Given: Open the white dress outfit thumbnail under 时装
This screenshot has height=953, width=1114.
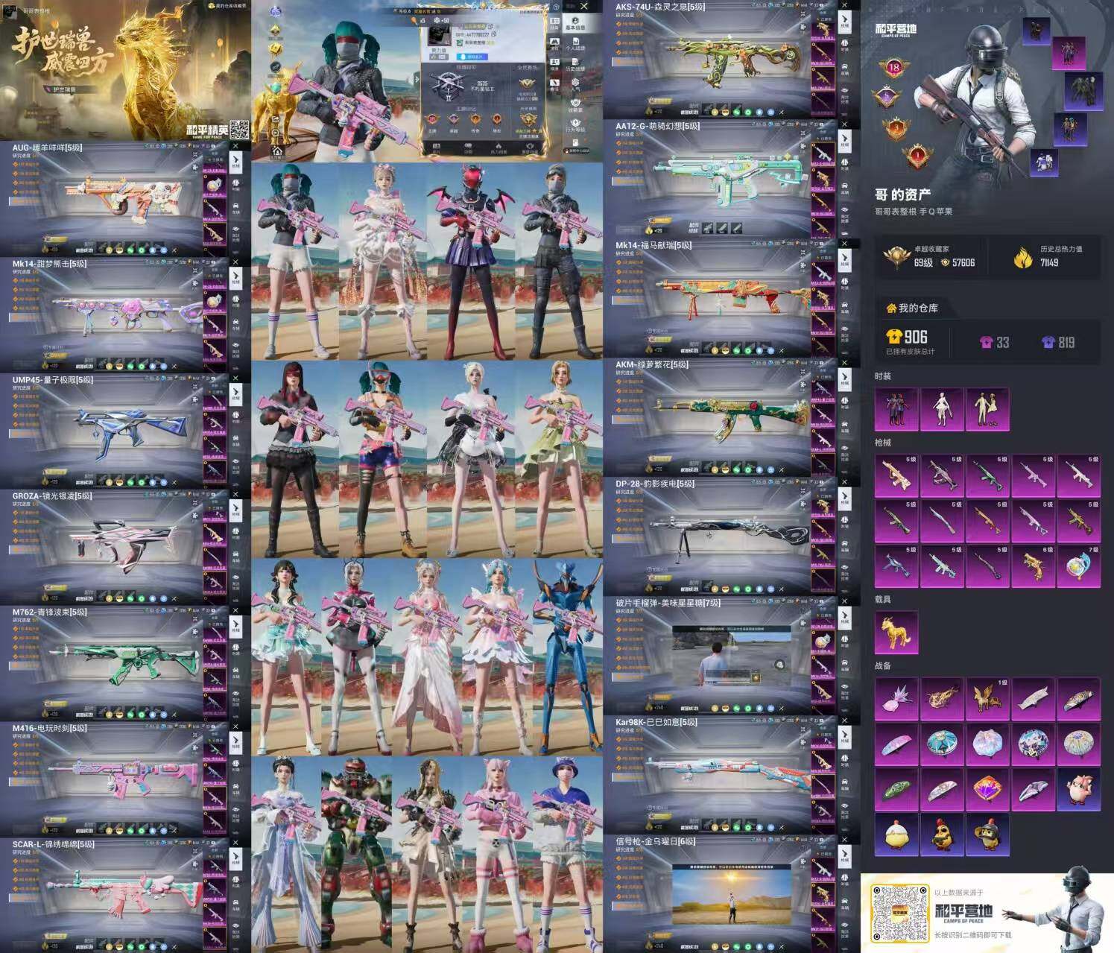Looking at the screenshot, I should point(942,409).
